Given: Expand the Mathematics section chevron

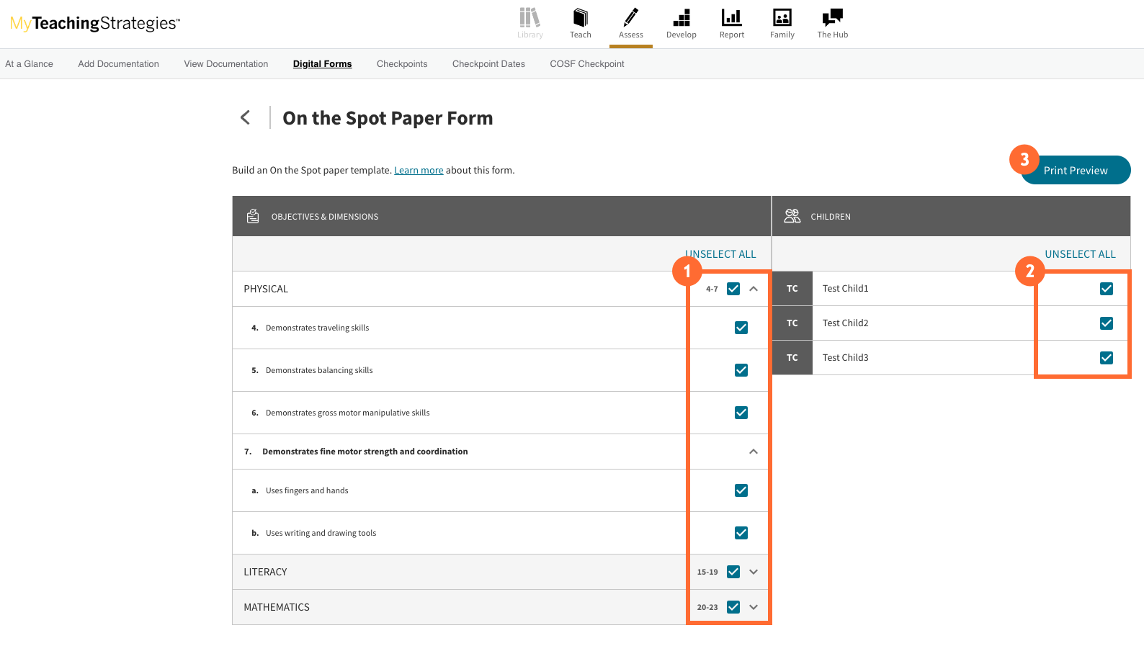Looking at the screenshot, I should (x=754, y=607).
